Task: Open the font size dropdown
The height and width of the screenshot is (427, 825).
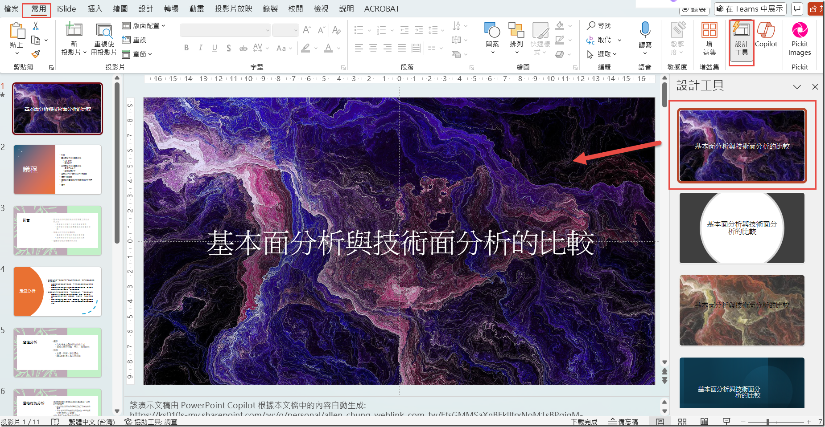Action: [x=296, y=30]
